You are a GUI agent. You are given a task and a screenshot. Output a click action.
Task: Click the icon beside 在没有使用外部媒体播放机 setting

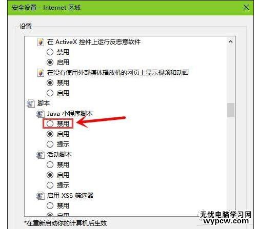click(x=41, y=73)
